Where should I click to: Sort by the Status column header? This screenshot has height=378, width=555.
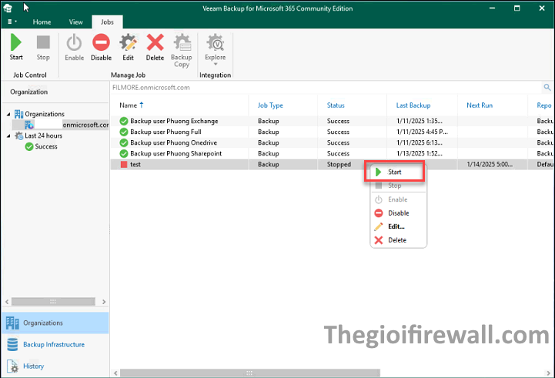coord(336,105)
